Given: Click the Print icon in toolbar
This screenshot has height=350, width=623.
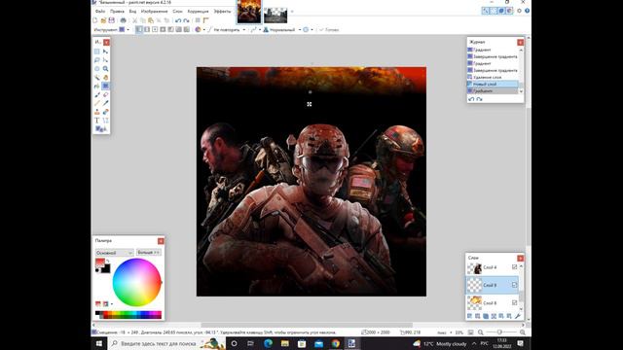Looking at the screenshot, I should 124,20.
